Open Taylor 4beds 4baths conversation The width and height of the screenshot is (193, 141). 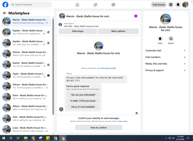(x=26, y=75)
